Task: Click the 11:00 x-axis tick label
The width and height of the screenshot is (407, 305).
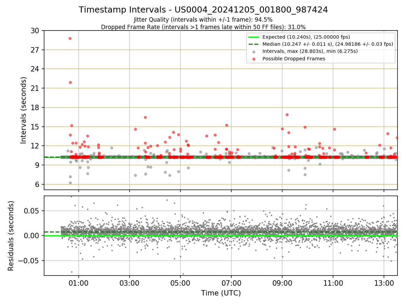Action: pyautogui.click(x=333, y=283)
